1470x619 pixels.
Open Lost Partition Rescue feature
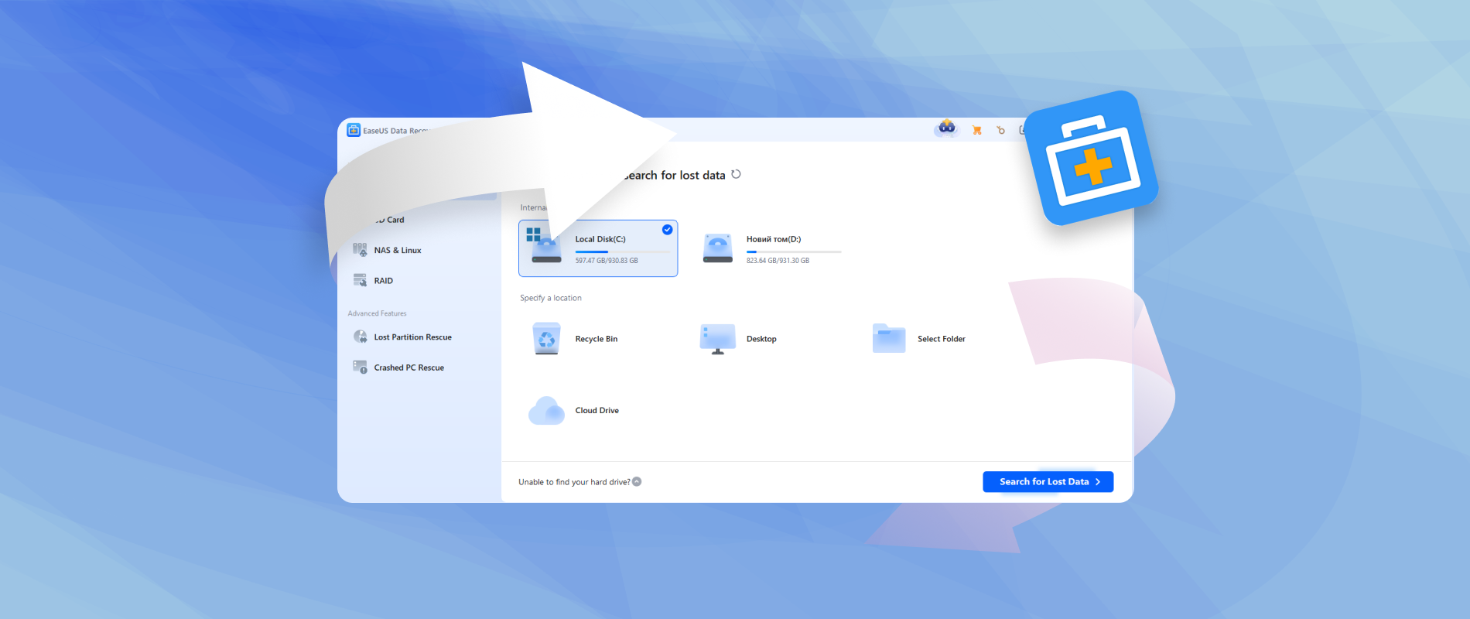point(413,337)
